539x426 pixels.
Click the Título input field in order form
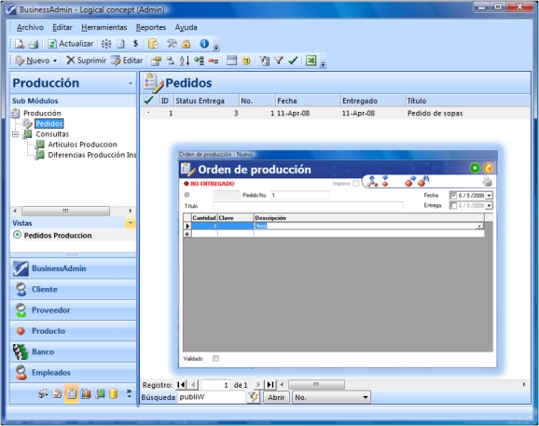click(308, 206)
